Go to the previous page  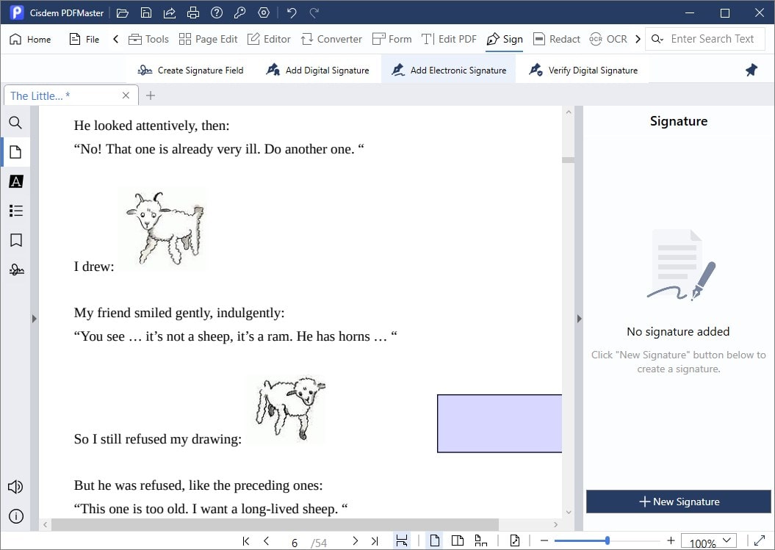click(x=267, y=541)
